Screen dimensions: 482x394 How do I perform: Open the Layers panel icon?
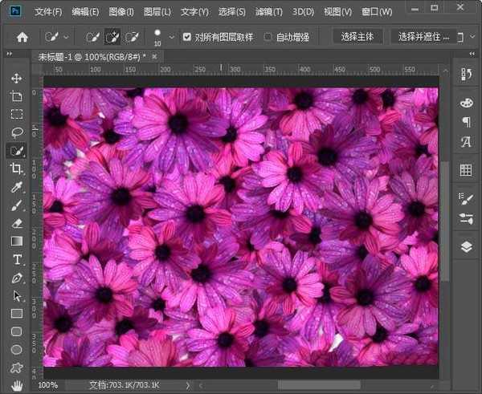pyautogui.click(x=466, y=247)
